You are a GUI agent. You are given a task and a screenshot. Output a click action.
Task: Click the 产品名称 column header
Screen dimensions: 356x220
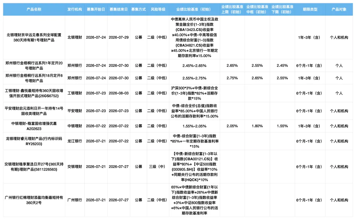click(x=34, y=9)
